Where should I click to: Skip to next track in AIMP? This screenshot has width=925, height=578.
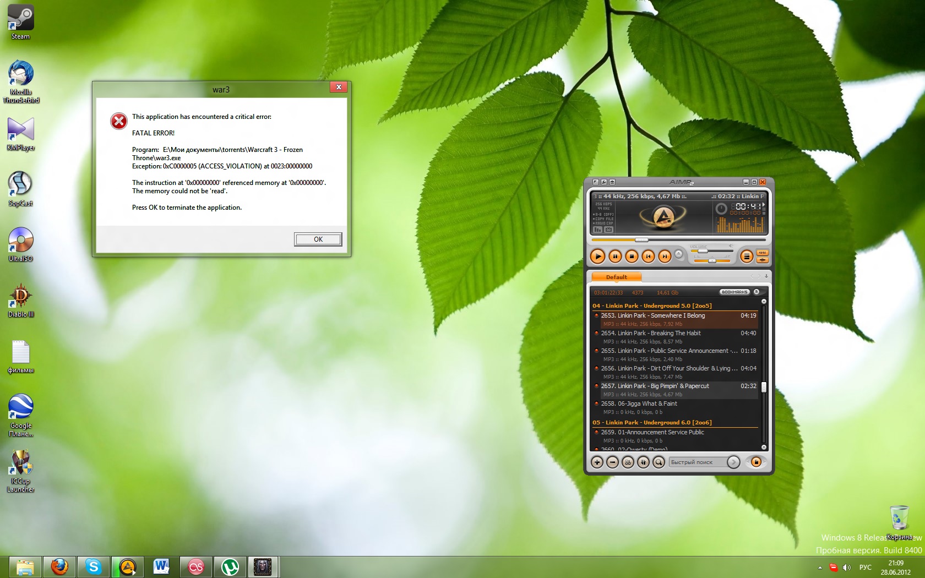(x=665, y=256)
